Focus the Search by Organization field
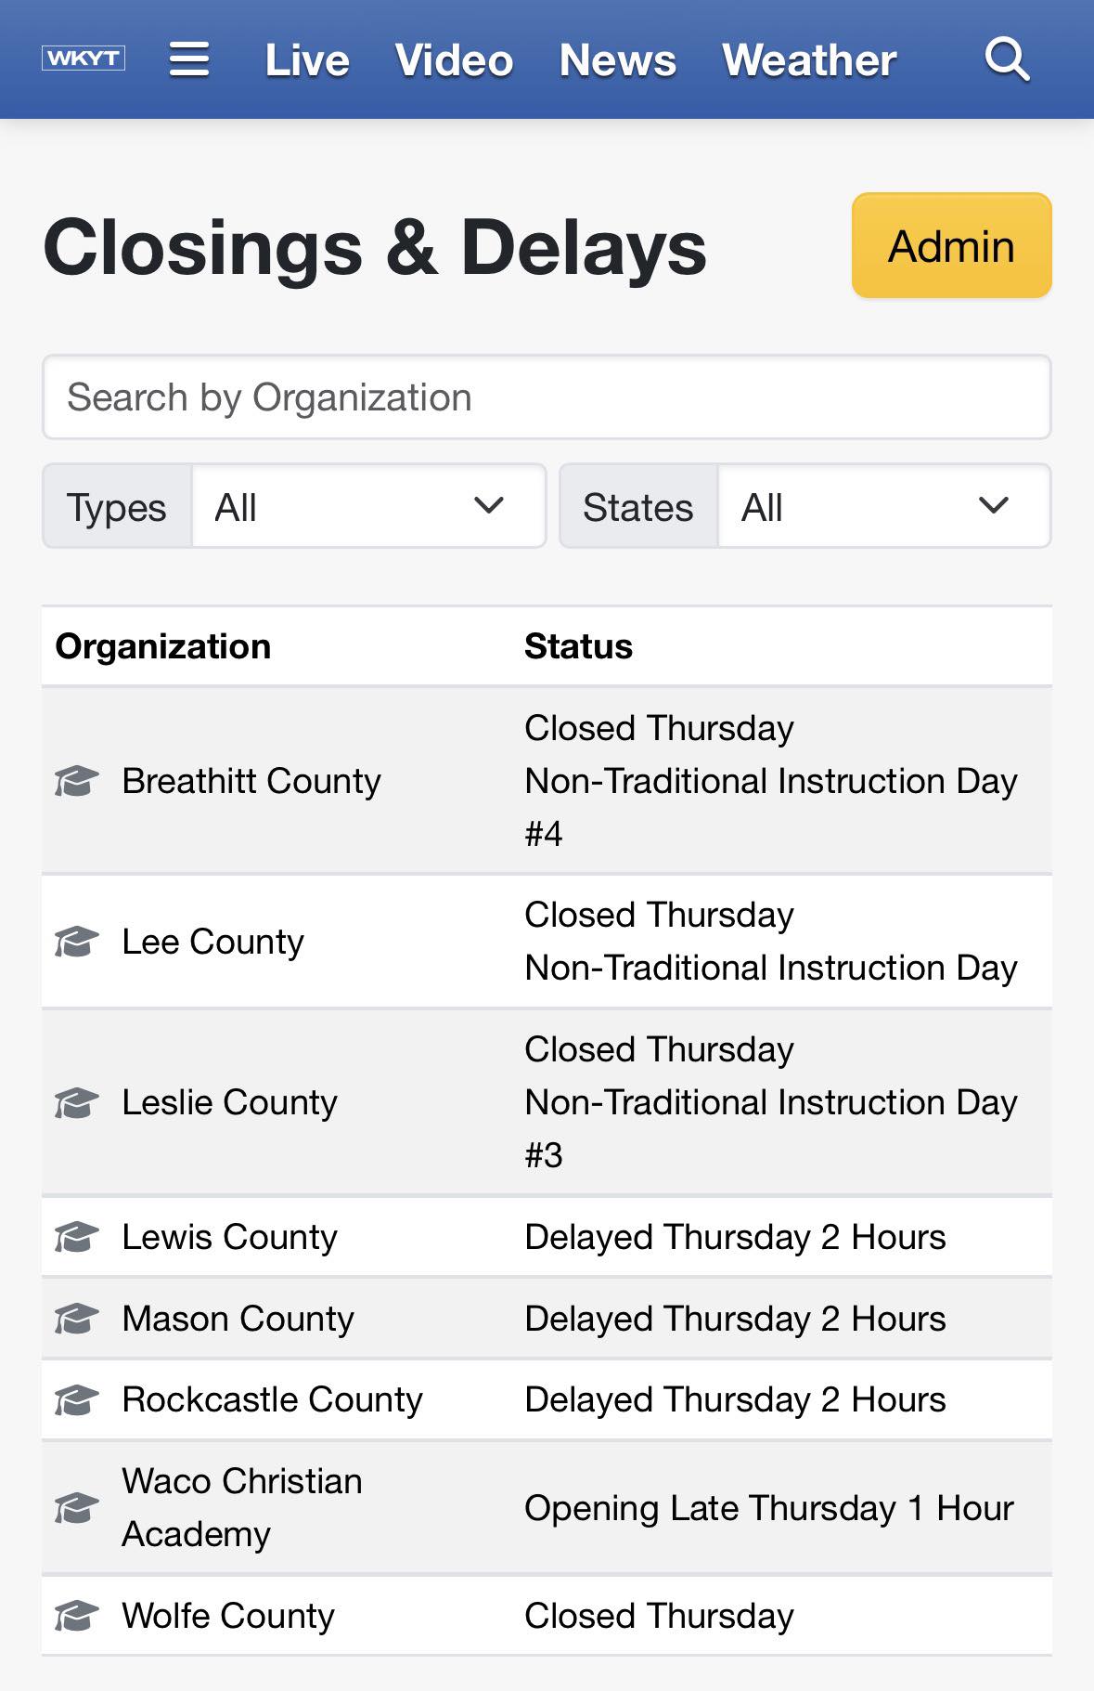The image size is (1094, 1691). click(547, 397)
